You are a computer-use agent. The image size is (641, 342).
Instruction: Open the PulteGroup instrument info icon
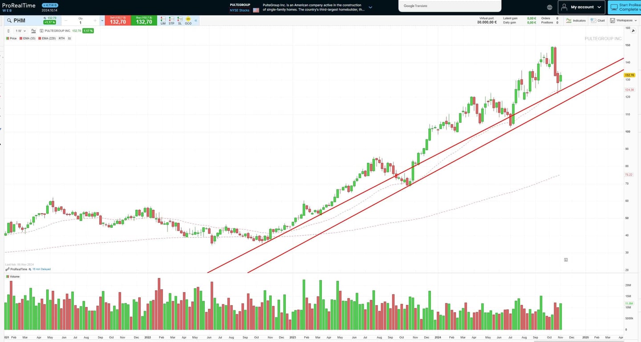tap(41, 31)
